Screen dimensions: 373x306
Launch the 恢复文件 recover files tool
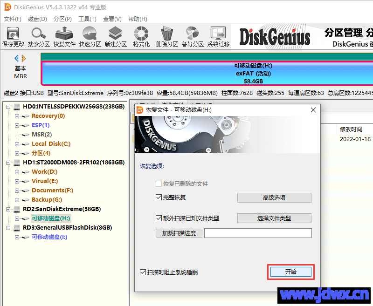pos(64,37)
